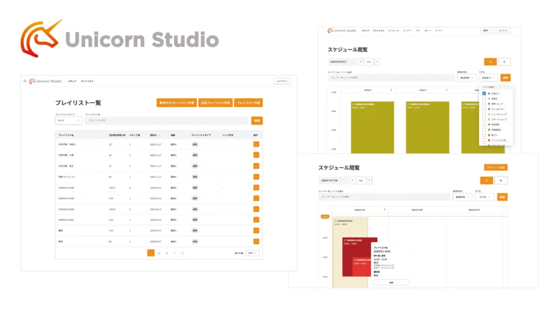560x315 pixels.
Task: Click the 検索 button in the playlist window
Action: [257, 121]
